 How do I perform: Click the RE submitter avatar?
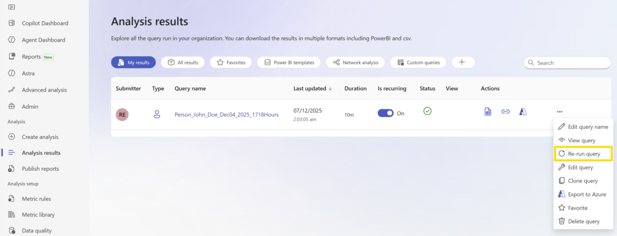122,114
